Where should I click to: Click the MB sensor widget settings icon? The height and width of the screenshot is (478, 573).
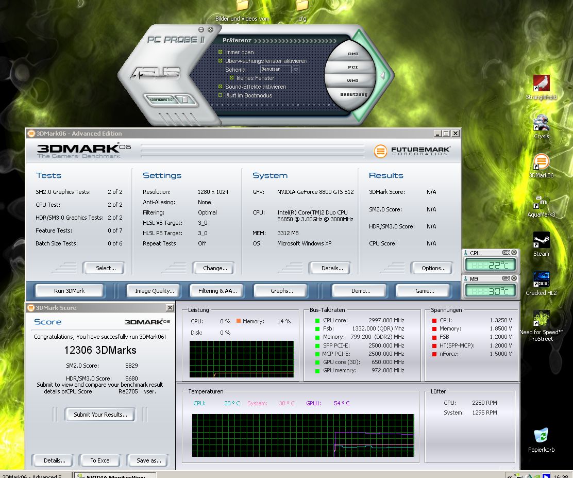[x=506, y=278]
